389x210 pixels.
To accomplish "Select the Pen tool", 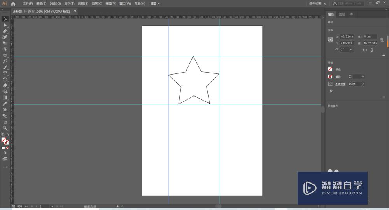I will click(5, 31).
